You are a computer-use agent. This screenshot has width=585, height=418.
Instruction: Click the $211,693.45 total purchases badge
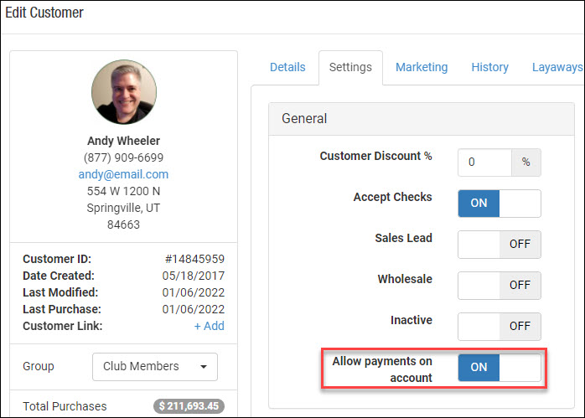point(189,406)
